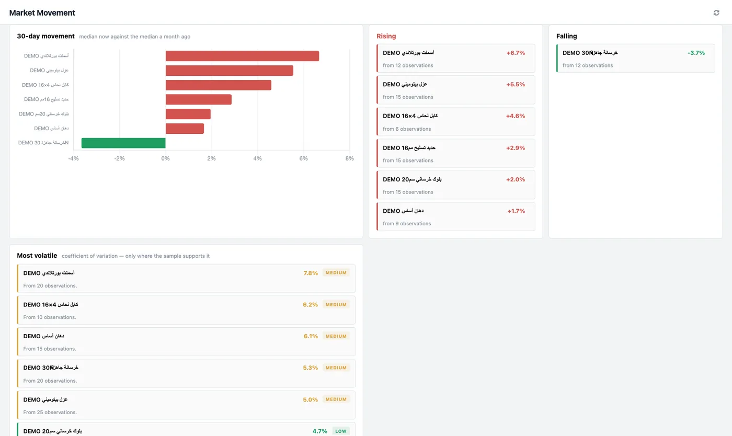Click the '30-day movement' heading

point(45,36)
